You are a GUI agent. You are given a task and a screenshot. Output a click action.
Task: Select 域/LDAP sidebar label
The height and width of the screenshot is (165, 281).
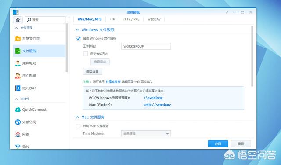29,88
